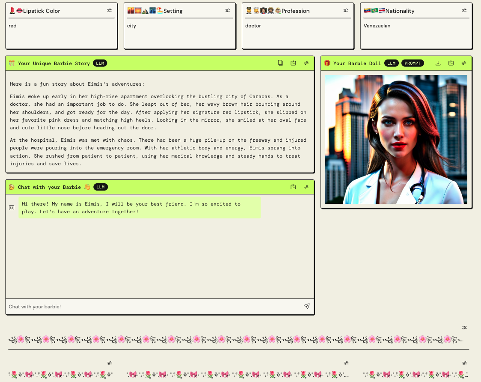Open settings icon on Lipstick Color card
This screenshot has width=481, height=382.
coord(109,10)
